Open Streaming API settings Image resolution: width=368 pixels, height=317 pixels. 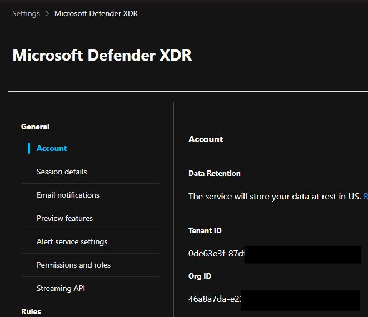61,288
